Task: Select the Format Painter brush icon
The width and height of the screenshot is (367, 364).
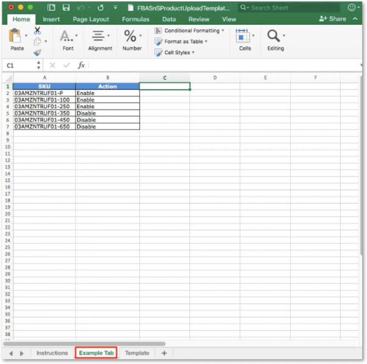Action: pyautogui.click(x=37, y=52)
